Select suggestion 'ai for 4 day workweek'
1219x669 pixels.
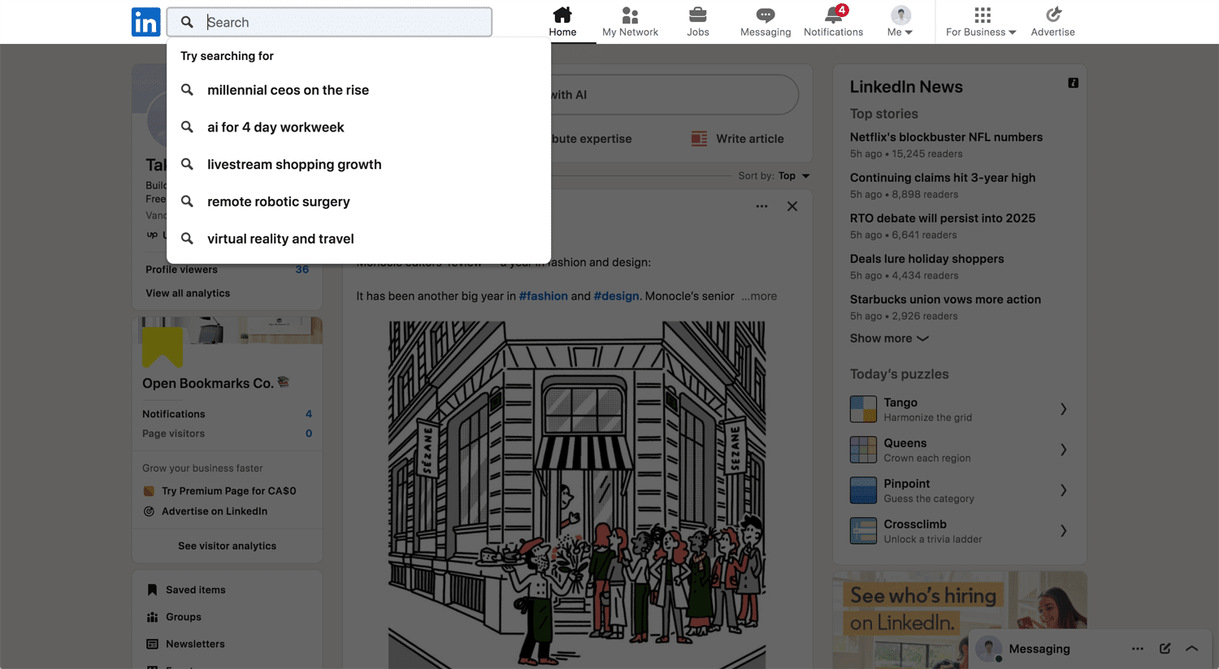pos(358,127)
